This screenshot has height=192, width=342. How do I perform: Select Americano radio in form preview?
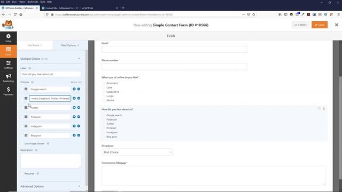103,83
